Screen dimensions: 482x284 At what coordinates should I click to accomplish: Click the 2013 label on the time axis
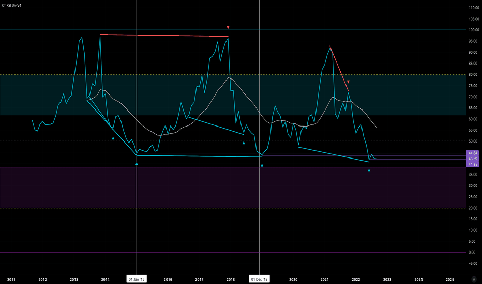(74, 279)
